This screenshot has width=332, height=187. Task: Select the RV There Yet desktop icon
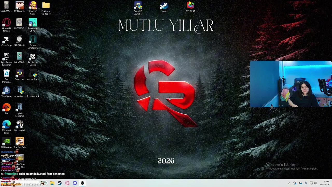pos(19,7)
